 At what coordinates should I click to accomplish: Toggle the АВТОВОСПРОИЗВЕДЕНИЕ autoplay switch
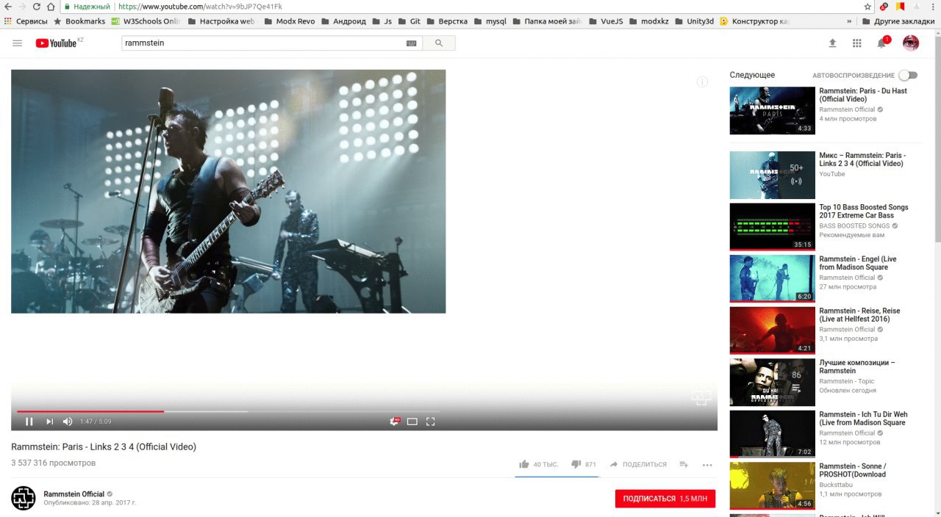pyautogui.click(x=909, y=75)
